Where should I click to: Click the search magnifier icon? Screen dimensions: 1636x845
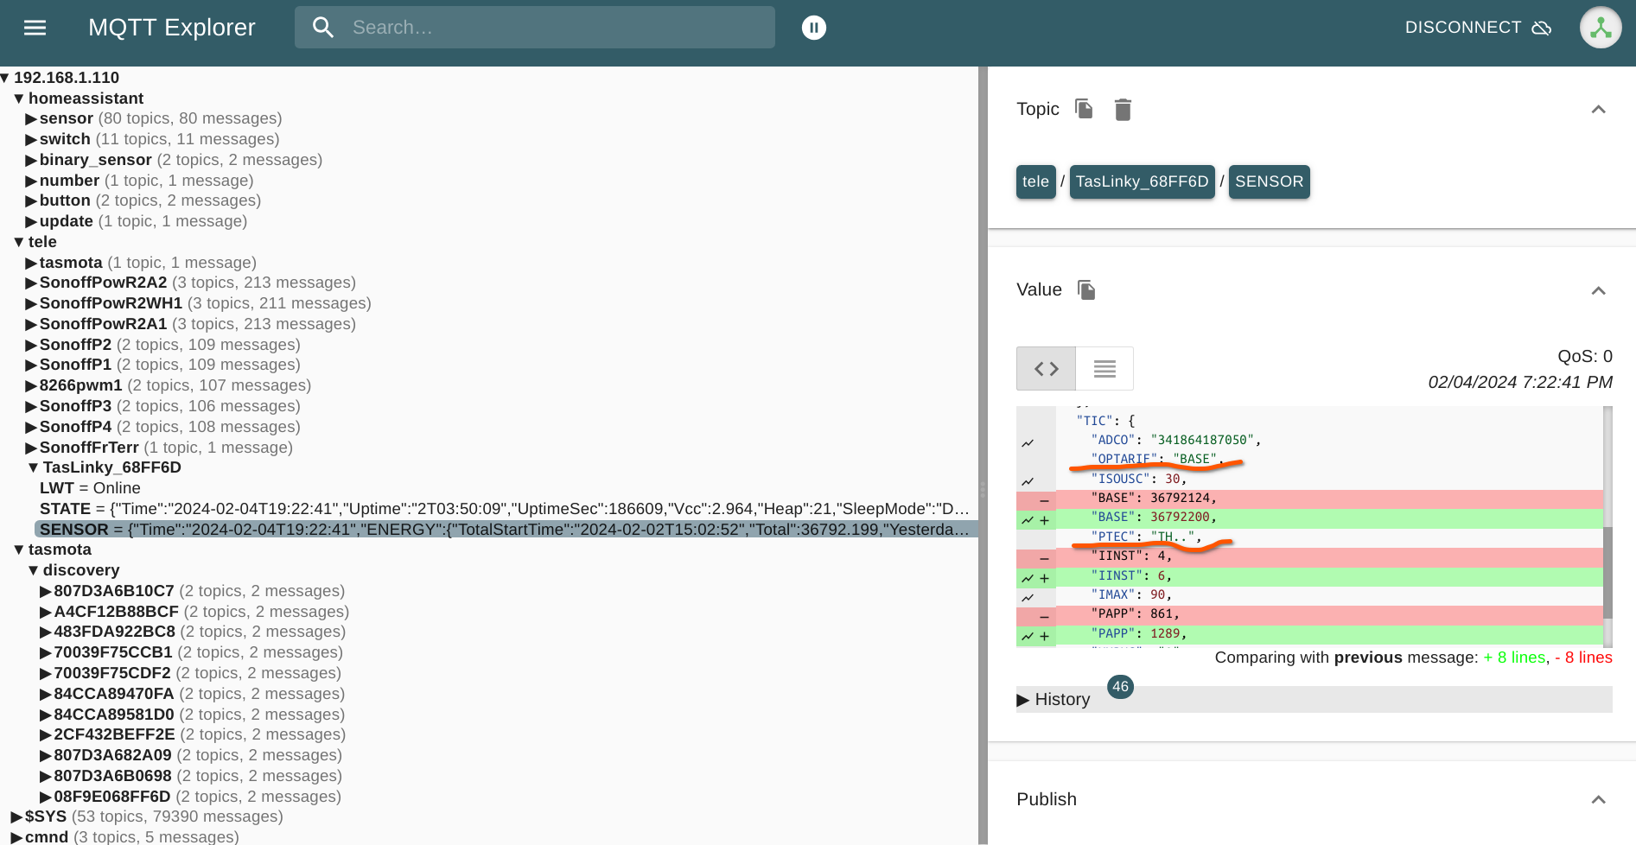coord(323,27)
